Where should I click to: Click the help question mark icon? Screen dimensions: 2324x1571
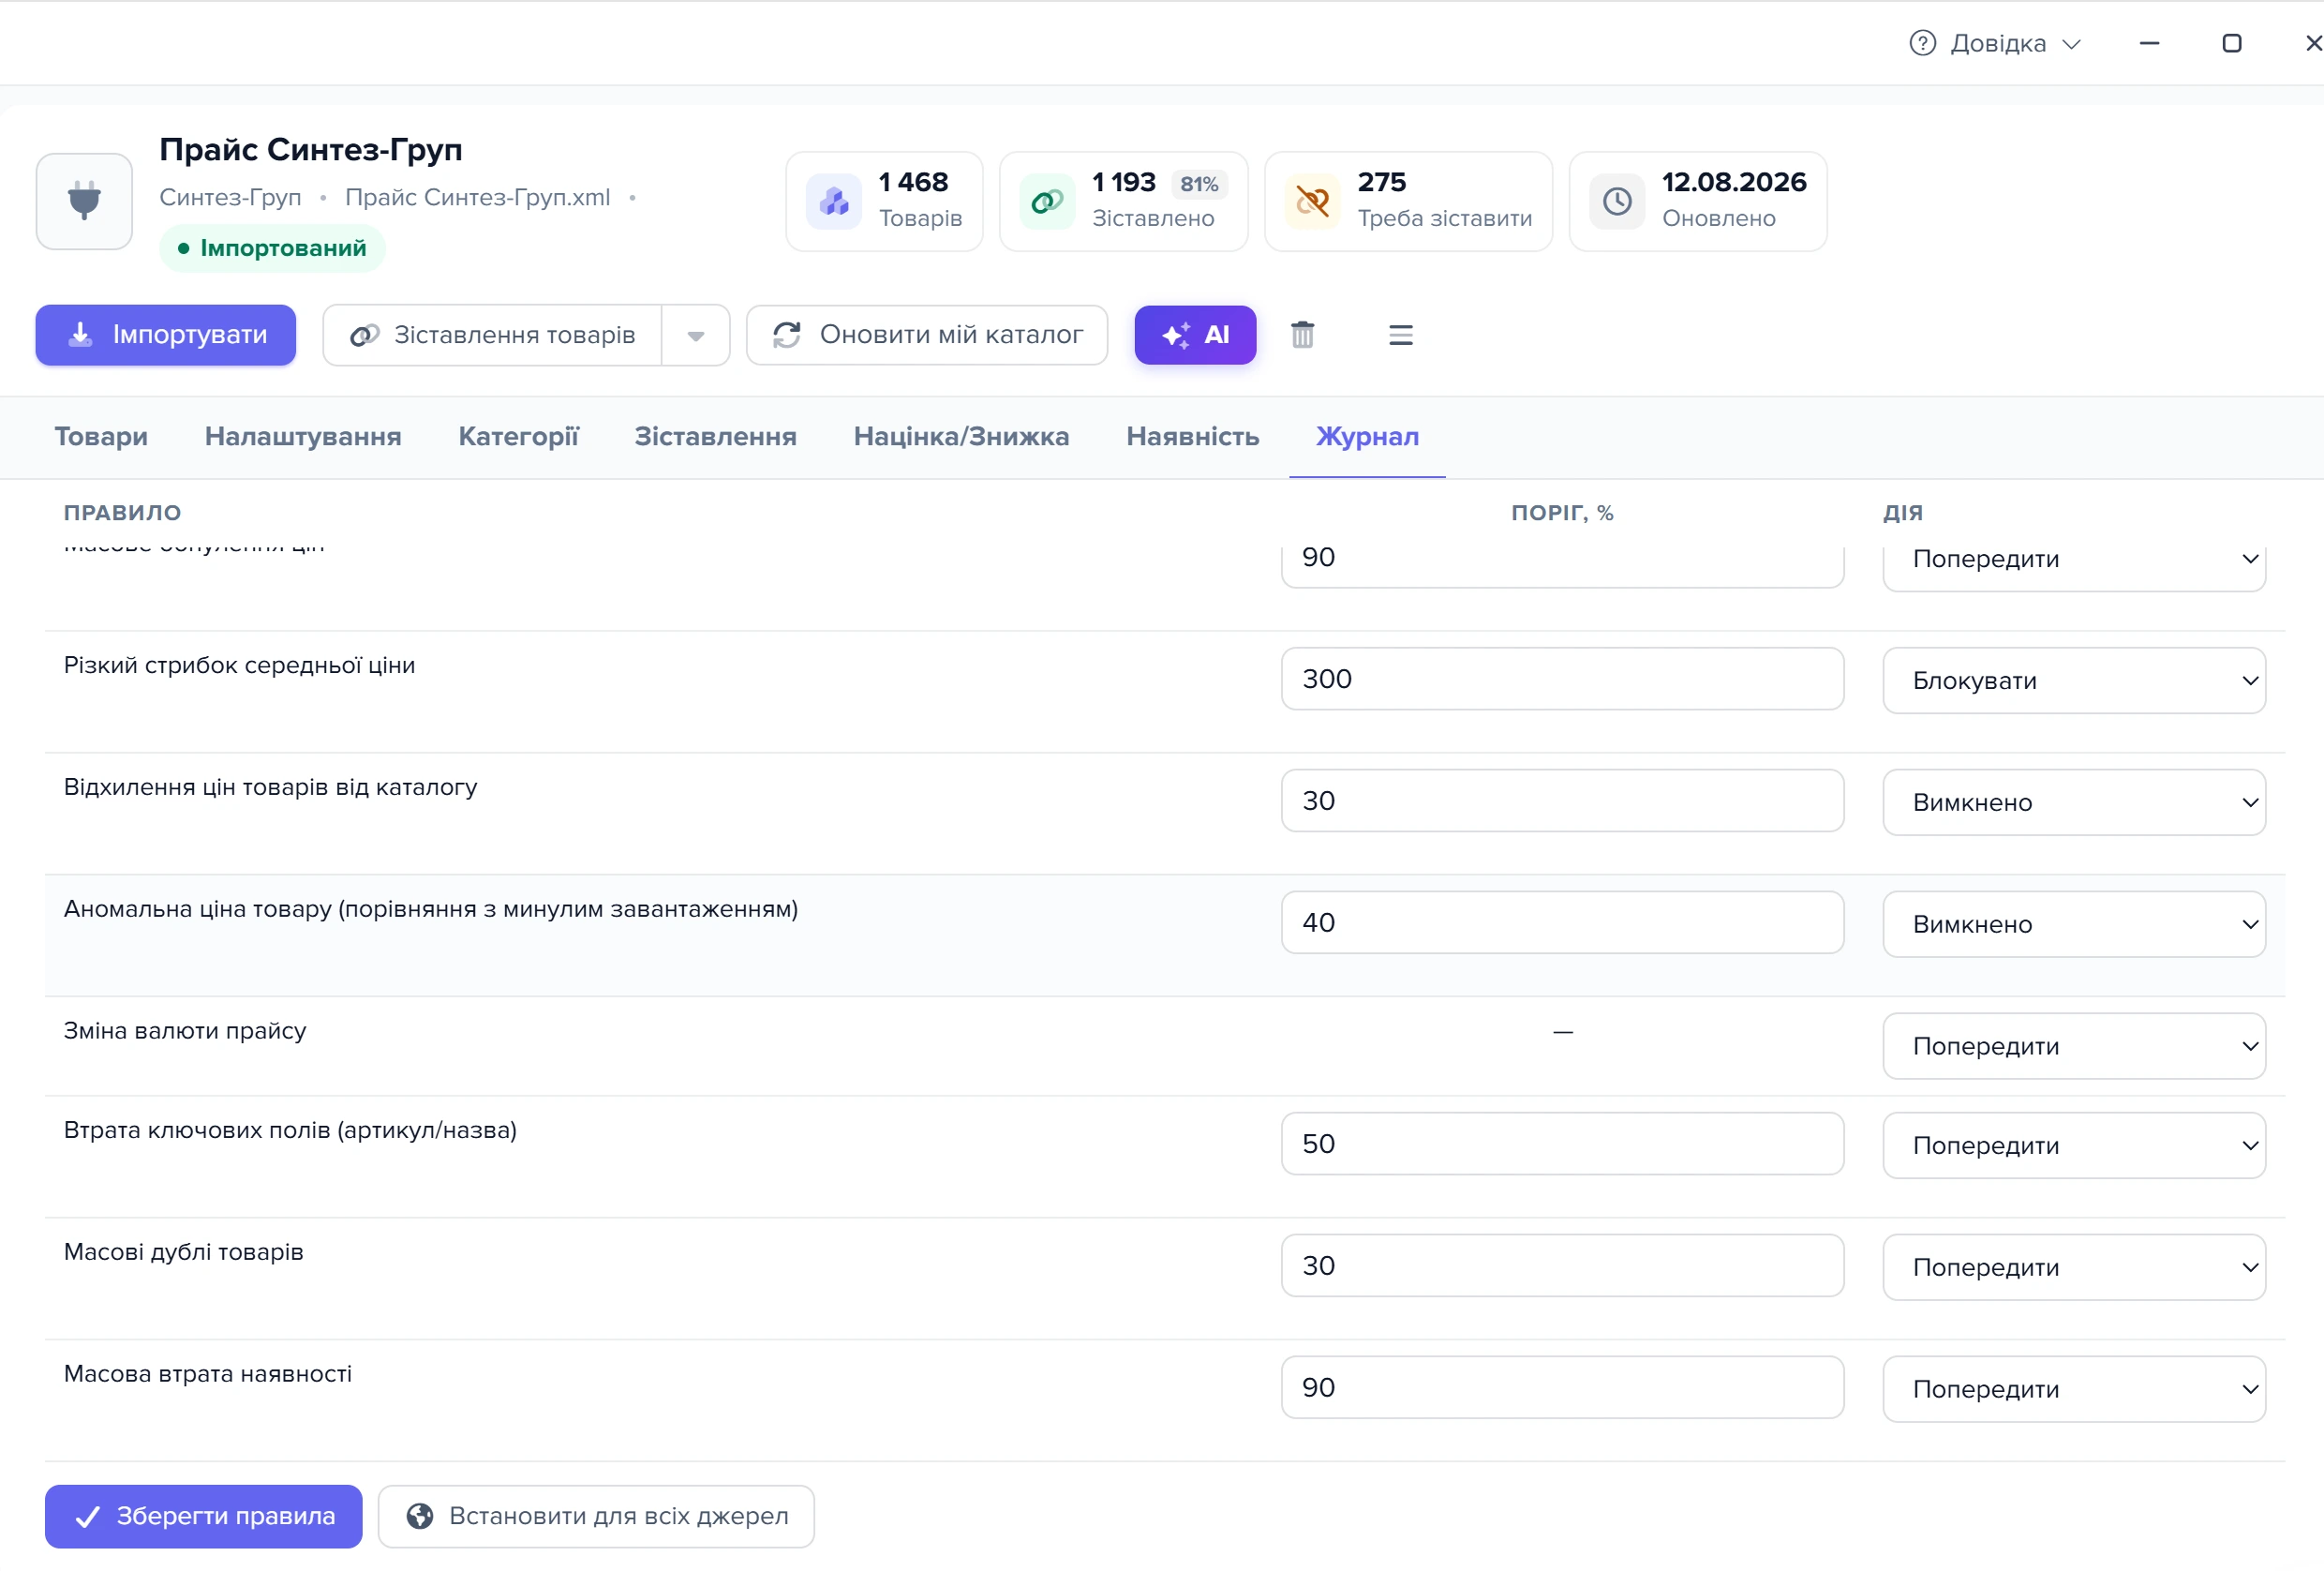1922,43
